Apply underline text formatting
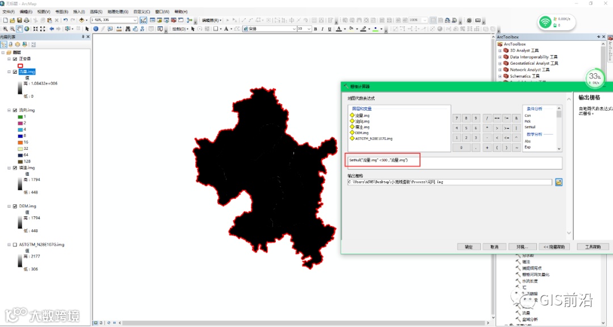The width and height of the screenshot is (613, 327). pos(330,29)
